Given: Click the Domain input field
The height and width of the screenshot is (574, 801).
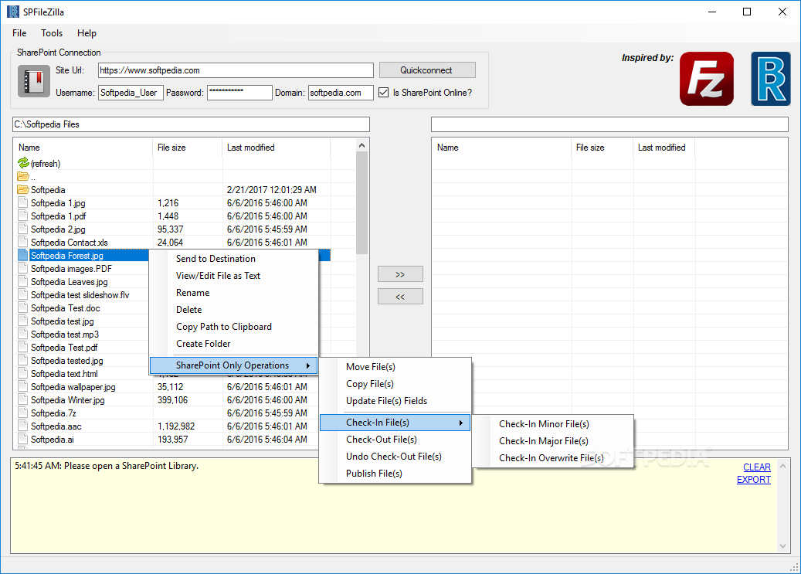Looking at the screenshot, I should tap(341, 93).
